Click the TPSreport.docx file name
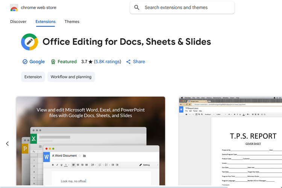 pyautogui.click(x=192, y=108)
